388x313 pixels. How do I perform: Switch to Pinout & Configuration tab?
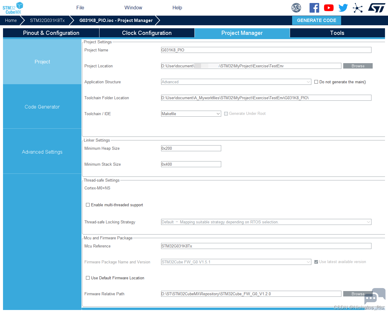pos(51,33)
